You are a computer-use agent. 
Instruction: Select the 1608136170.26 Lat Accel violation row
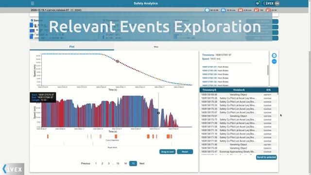coord(238,98)
